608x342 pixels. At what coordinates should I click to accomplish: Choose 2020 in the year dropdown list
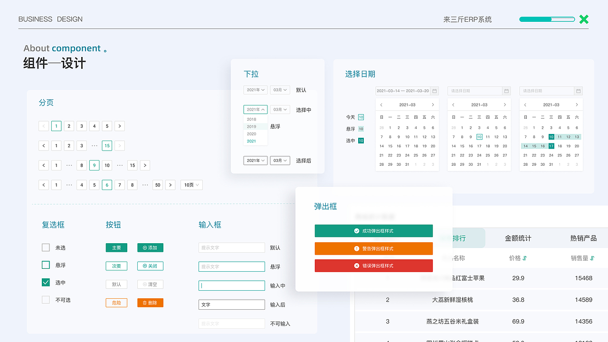256,134
